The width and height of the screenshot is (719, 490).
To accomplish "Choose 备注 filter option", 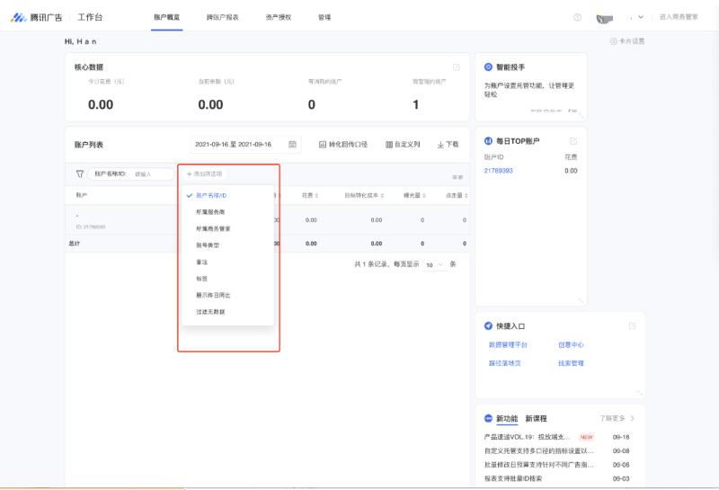I will click(x=227, y=262).
